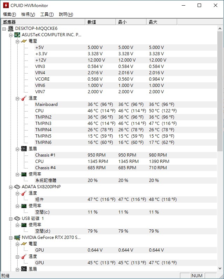
Task: Click the 最小 column header
Action: [131, 22]
